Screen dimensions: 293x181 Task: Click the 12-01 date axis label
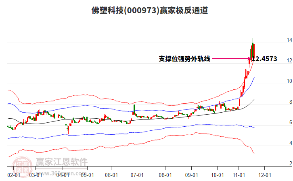click(x=265, y=175)
